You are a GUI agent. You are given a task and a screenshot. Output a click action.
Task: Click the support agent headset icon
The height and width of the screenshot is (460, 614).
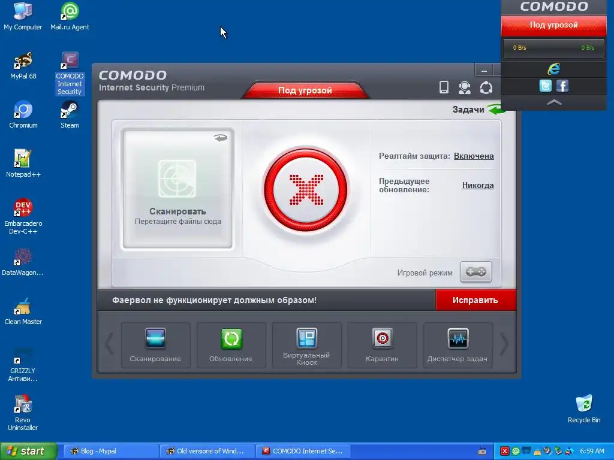[x=465, y=87]
